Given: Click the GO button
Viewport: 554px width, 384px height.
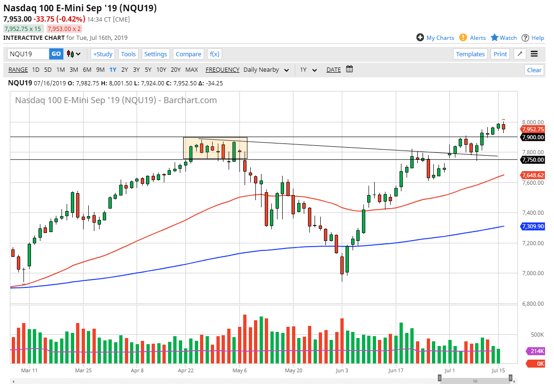Looking at the screenshot, I should click(x=56, y=54).
